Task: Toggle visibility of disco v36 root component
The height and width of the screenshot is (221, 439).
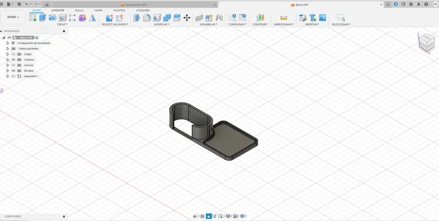Action: pyautogui.click(x=9, y=37)
